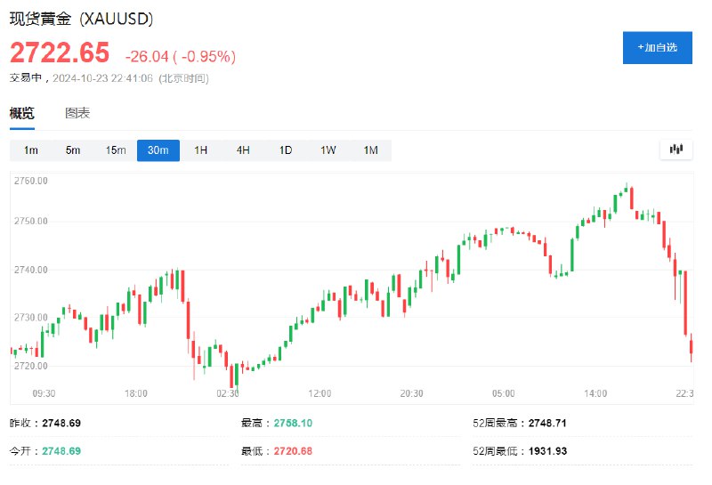This screenshot has width=712, height=485.
Task: Click the 2760.00 y-axis label
Action: point(31,181)
